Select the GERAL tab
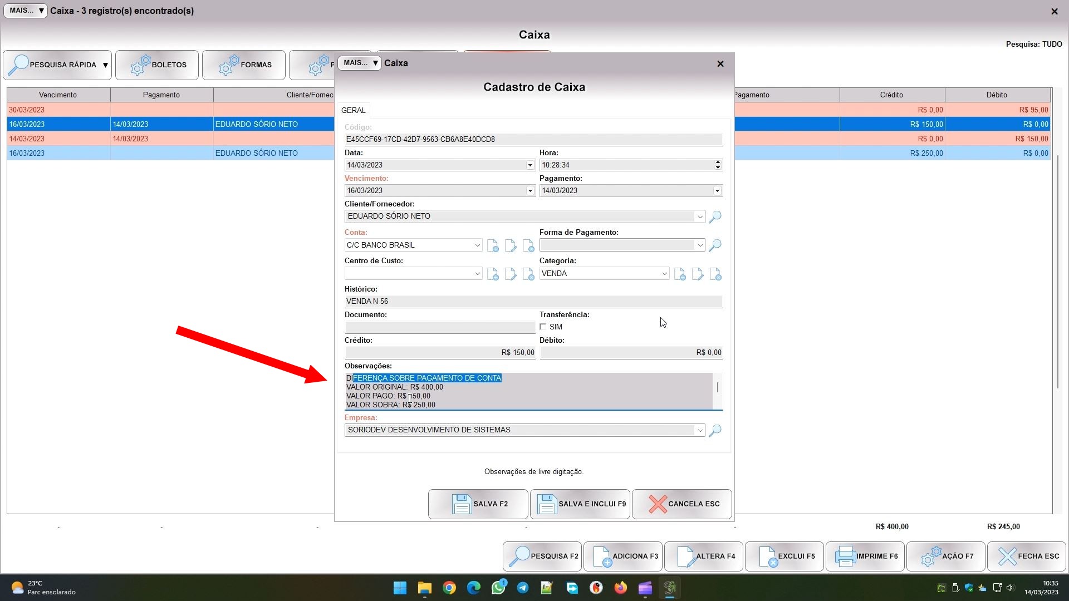 354,110
